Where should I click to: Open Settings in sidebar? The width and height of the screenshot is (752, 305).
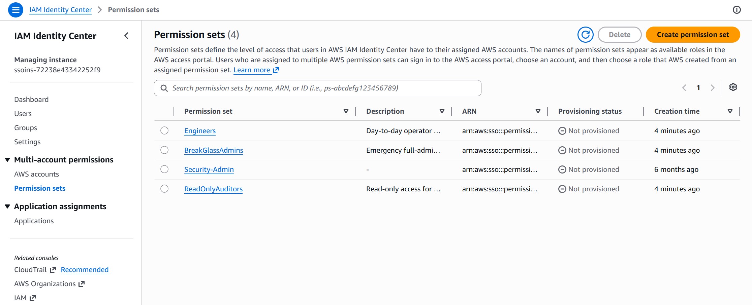pyautogui.click(x=27, y=142)
